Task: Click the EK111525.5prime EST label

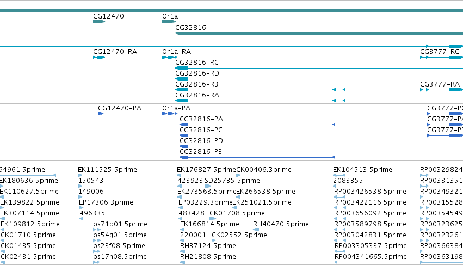Action: pos(108,170)
